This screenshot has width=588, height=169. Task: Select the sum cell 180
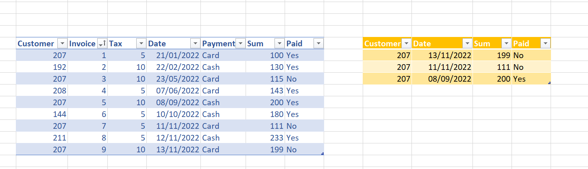point(266,114)
